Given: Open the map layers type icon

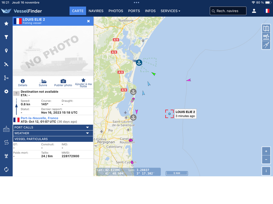Looking at the screenshot, I should click(266, 28).
